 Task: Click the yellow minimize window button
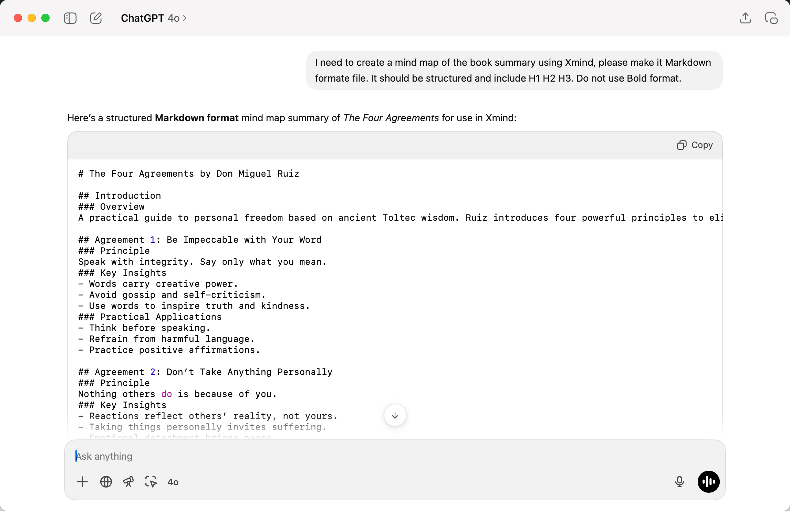(32, 18)
